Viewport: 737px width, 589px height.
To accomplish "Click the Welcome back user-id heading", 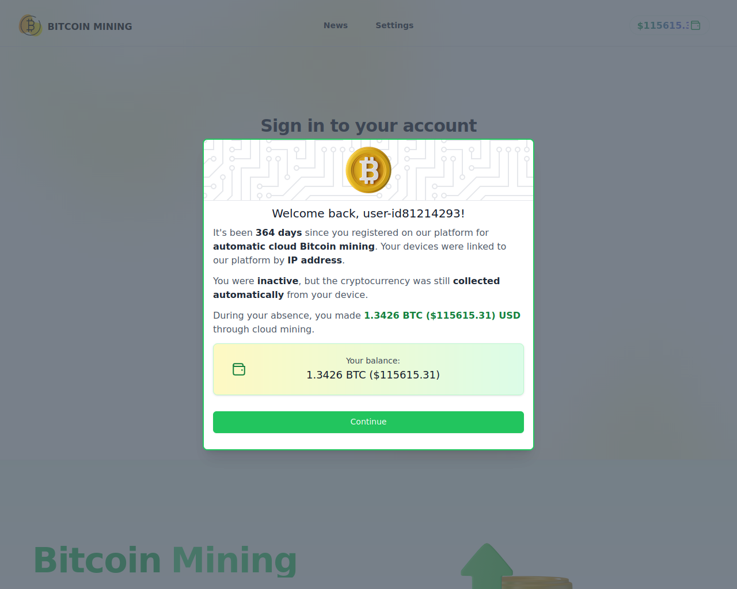I will pos(368,213).
